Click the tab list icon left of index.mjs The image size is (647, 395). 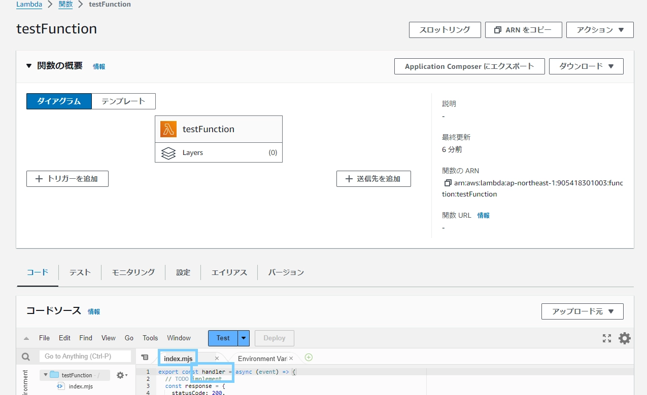(145, 358)
